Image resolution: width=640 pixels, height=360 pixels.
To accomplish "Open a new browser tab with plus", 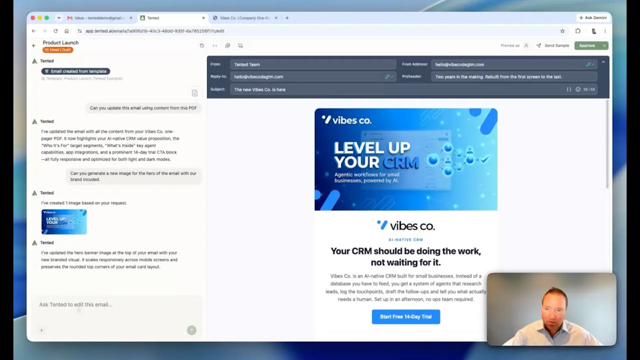I will tap(287, 18).
